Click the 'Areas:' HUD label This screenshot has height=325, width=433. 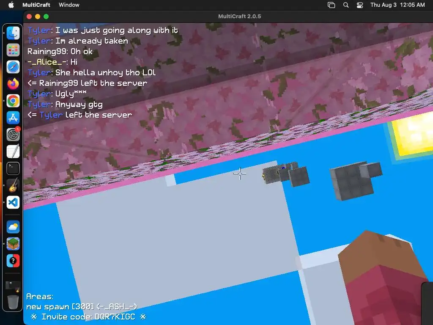[40, 297]
